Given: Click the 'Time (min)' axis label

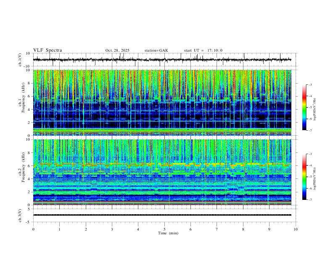Looking at the screenshot, I should pos(168,233).
